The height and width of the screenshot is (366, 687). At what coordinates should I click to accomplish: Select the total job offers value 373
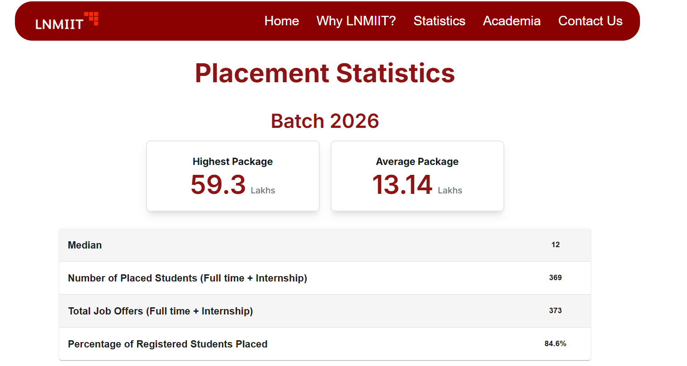(555, 311)
